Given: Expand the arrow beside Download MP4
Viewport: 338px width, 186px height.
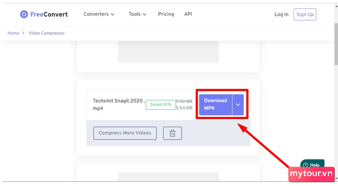Looking at the screenshot, I should (238, 105).
